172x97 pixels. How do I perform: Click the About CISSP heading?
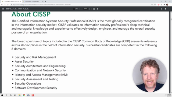coord(31,14)
